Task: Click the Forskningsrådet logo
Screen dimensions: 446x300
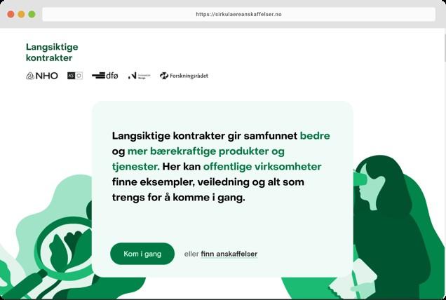Action: click(184, 76)
